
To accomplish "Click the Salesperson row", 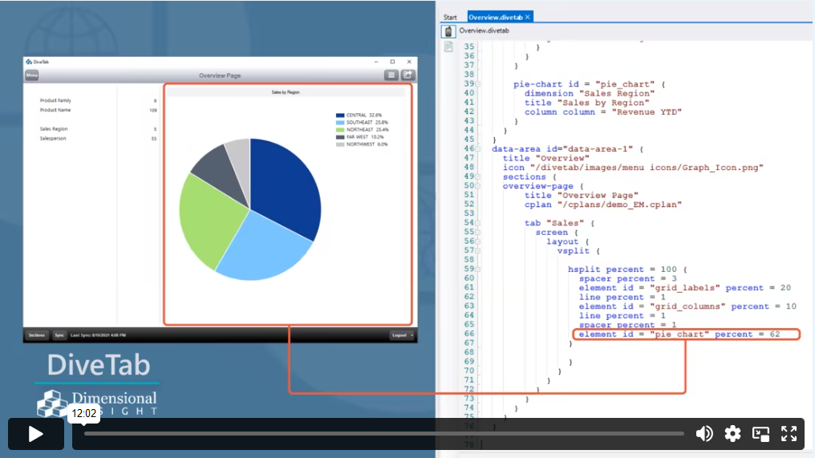I will click(x=98, y=139).
